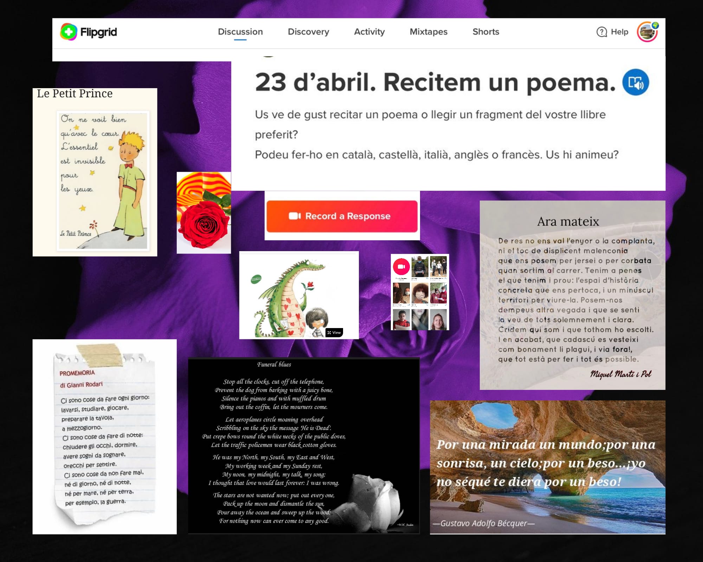Go to the Activity tab

pyautogui.click(x=369, y=32)
